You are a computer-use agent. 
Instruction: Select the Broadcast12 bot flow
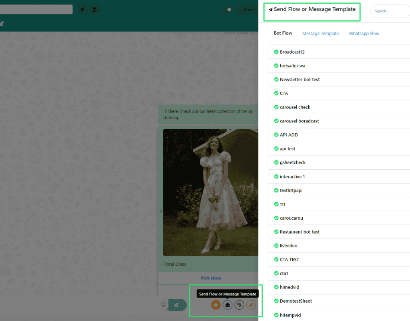[292, 52]
